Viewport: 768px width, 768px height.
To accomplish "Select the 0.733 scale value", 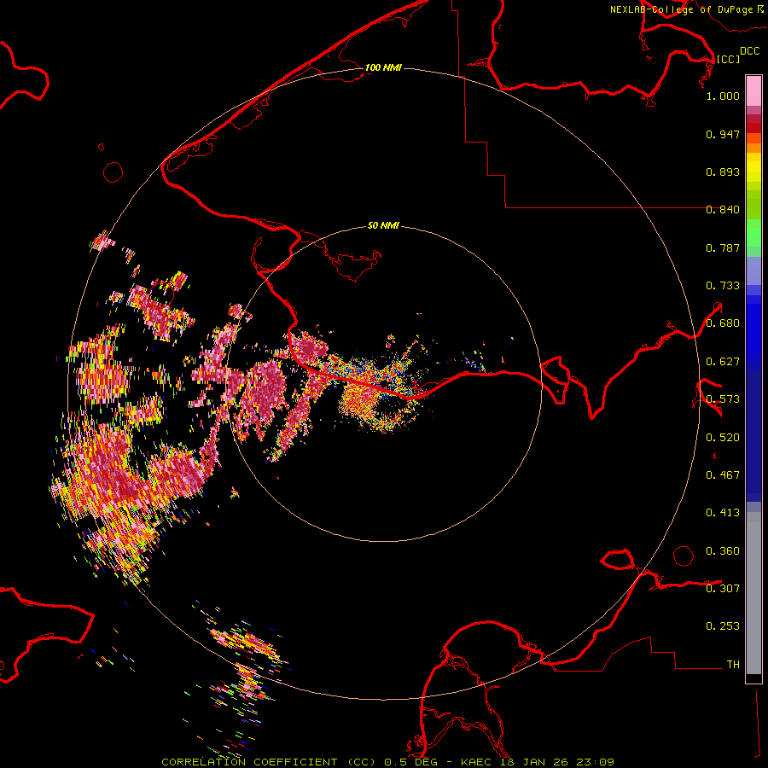I will [723, 286].
